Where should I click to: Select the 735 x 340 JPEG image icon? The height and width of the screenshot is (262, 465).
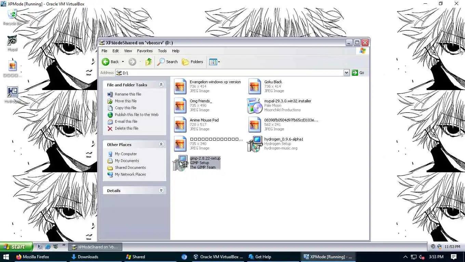point(180,144)
